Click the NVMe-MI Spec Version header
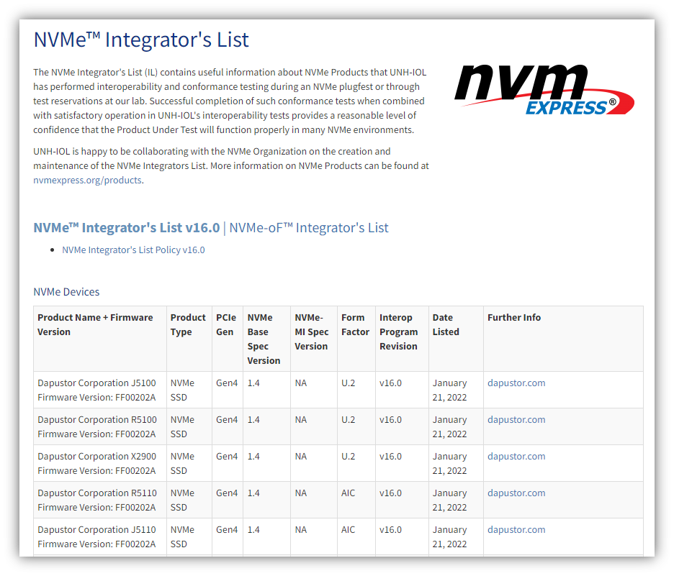The width and height of the screenshot is (674, 576). 314,339
